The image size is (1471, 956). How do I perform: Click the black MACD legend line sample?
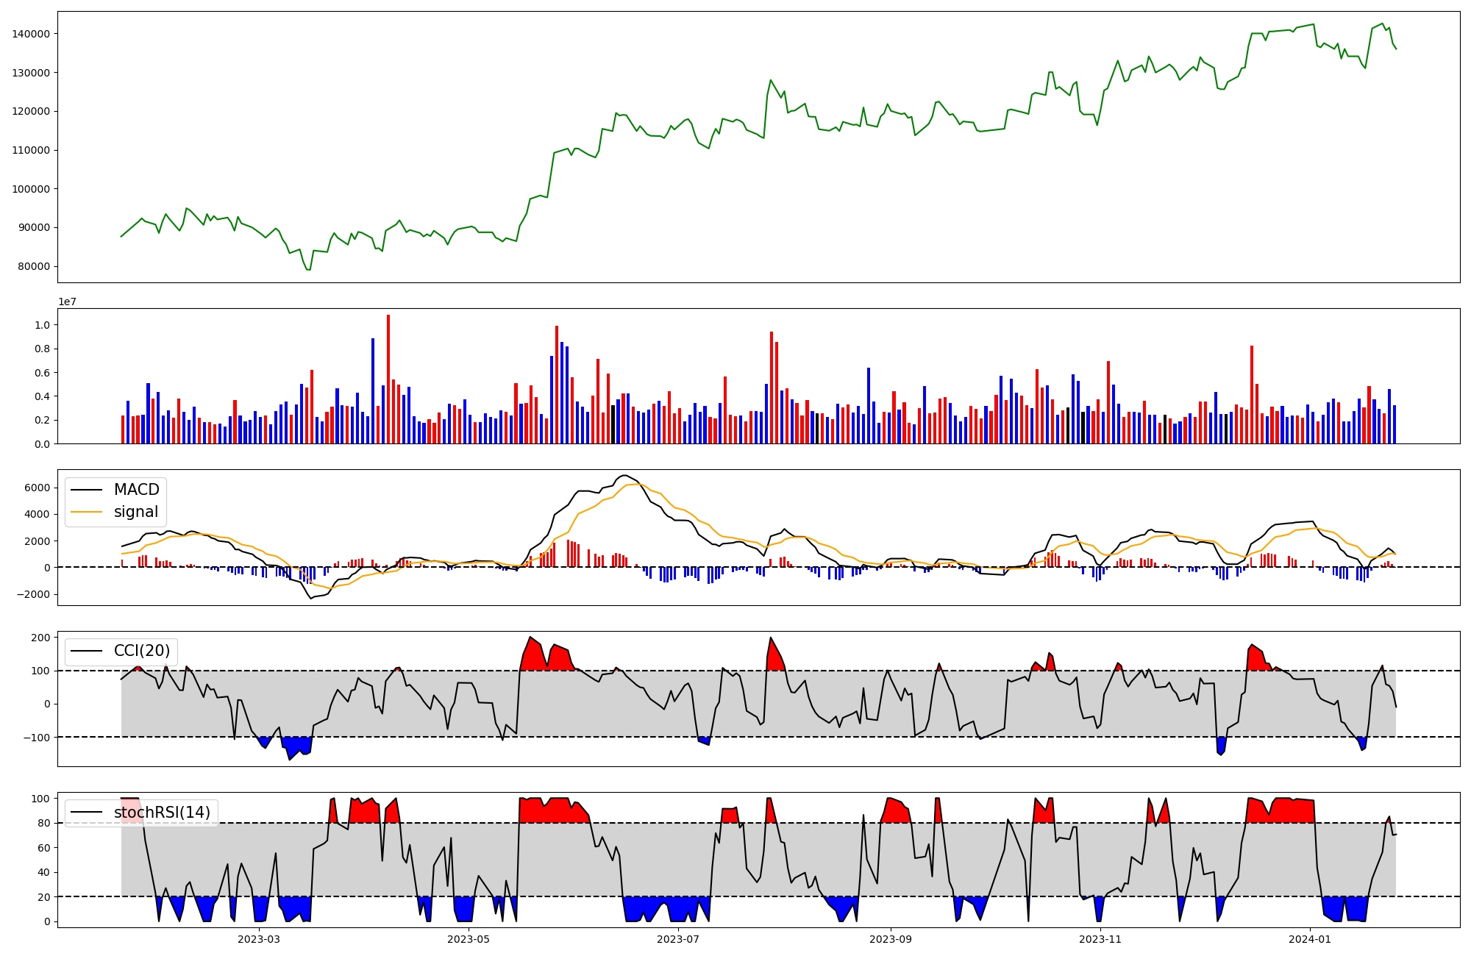click(x=87, y=491)
